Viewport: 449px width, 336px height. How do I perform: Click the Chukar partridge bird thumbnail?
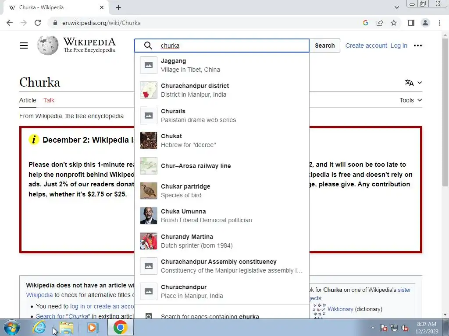(149, 191)
